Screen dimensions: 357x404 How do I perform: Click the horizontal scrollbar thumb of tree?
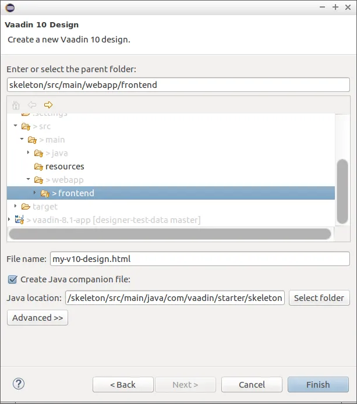point(170,234)
